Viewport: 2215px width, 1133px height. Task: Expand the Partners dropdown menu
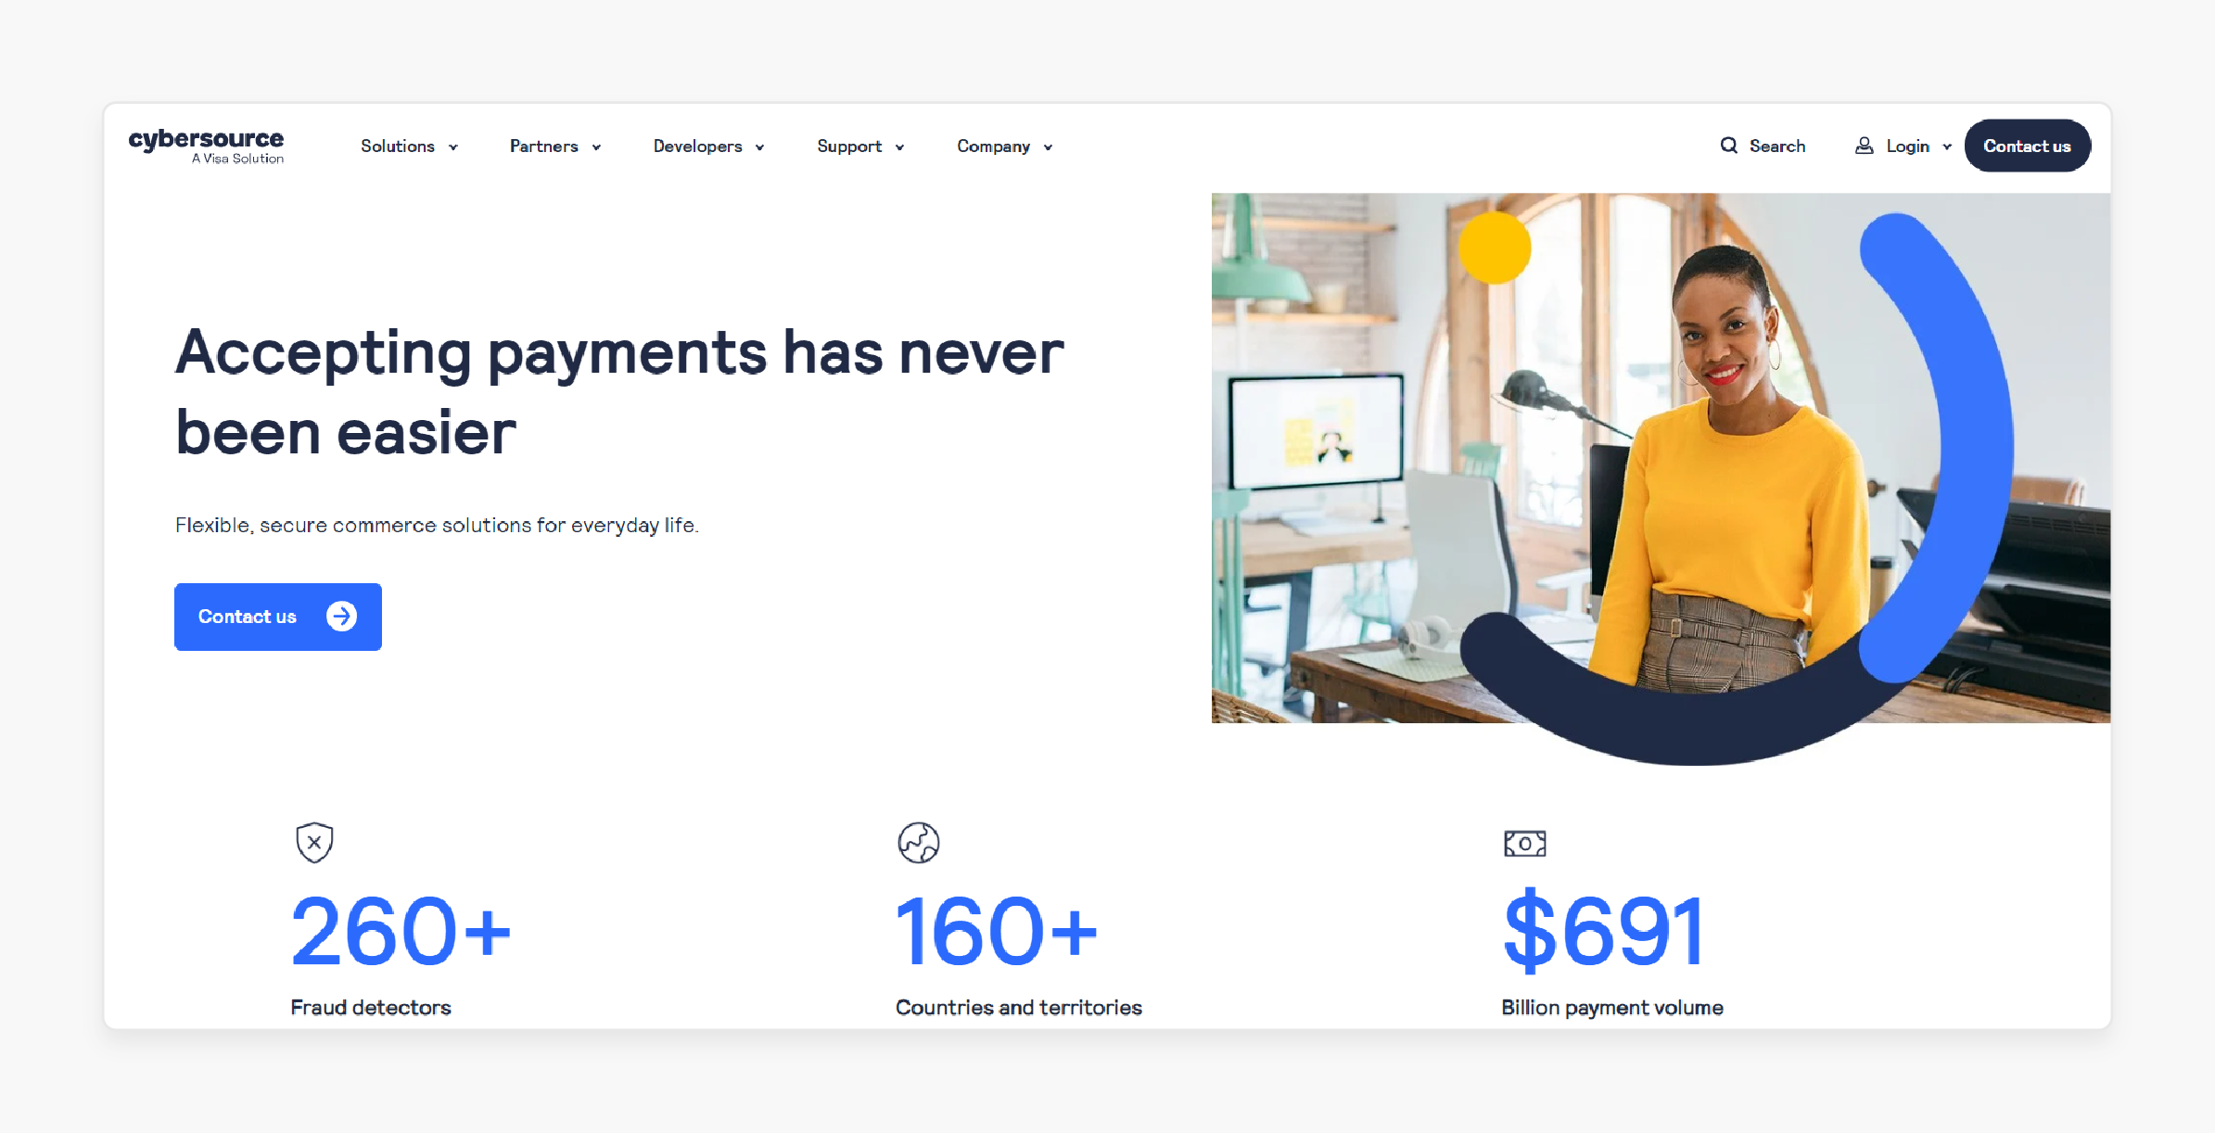[x=556, y=145]
